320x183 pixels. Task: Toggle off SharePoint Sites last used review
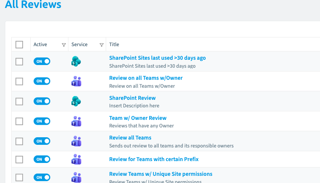(42, 61)
